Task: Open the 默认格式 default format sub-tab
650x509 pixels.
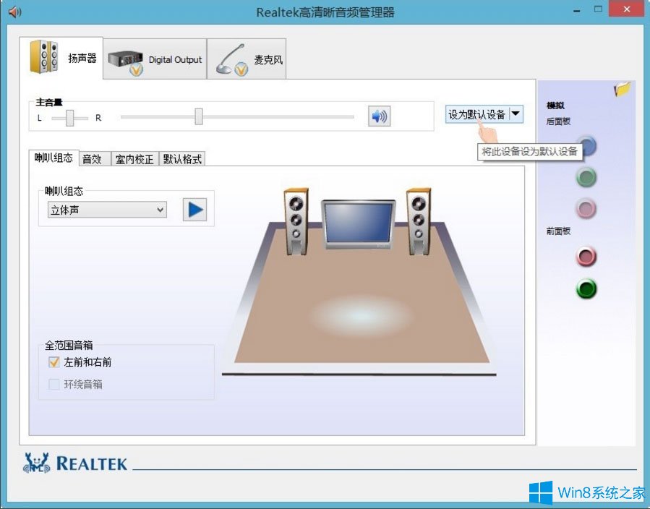Action: coord(182,159)
